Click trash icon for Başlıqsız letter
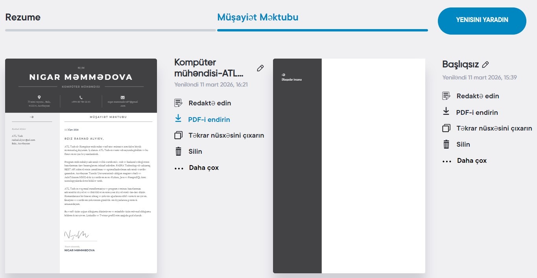Screen dimensions: 537x278 coord(446,144)
